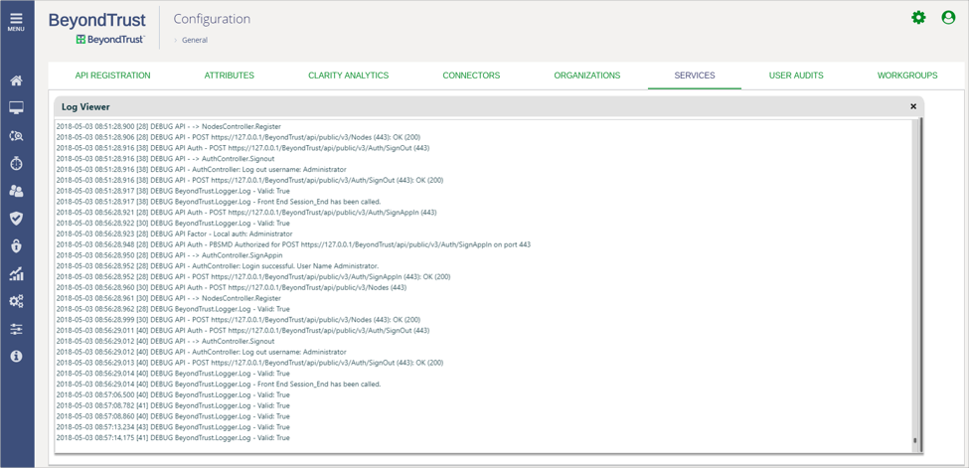Open the monitor icon in sidebar

pos(16,108)
